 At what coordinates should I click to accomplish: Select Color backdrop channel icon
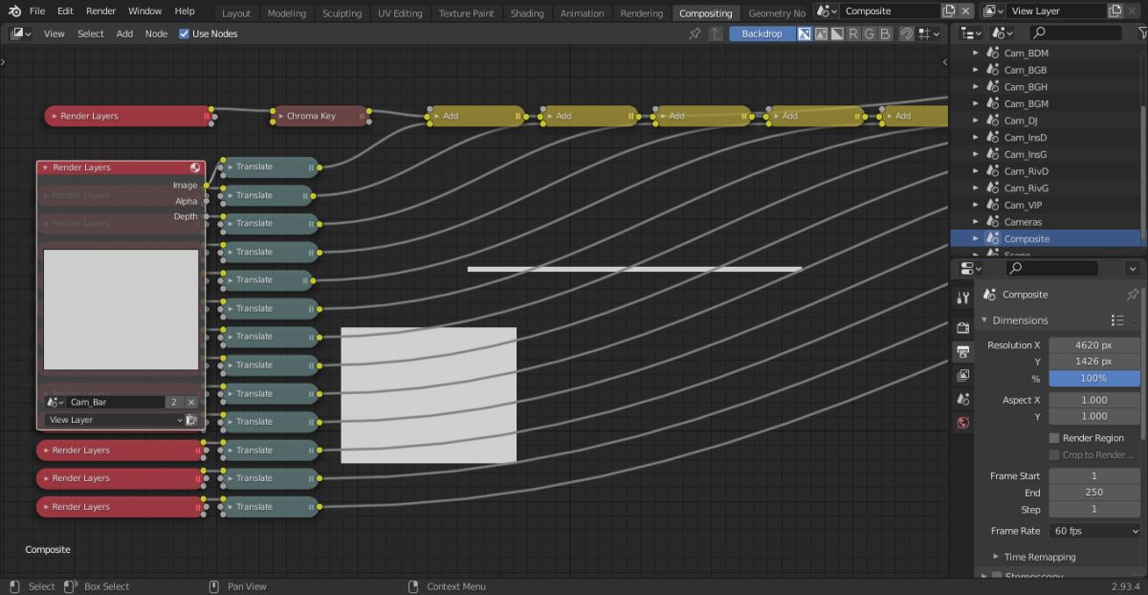pos(821,33)
